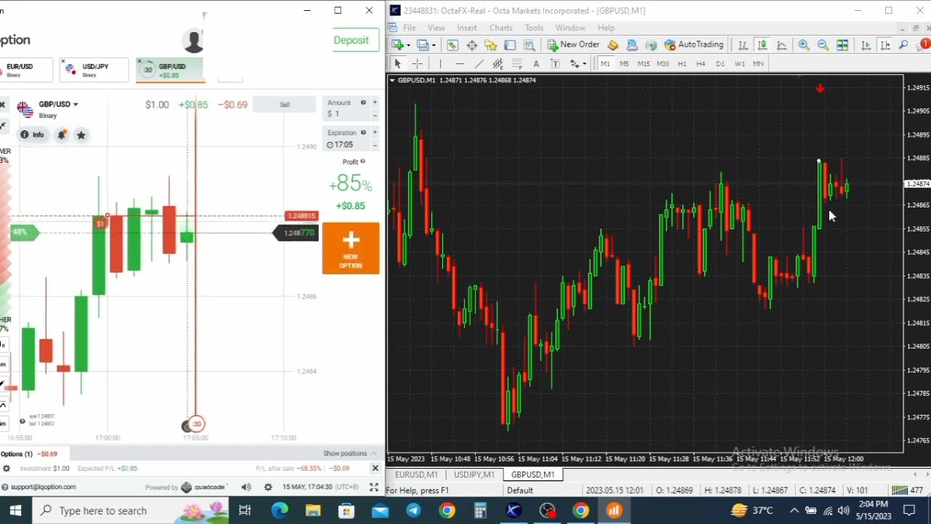Switch to M1 timeframe
This screenshot has height=524, width=931.
(605, 63)
